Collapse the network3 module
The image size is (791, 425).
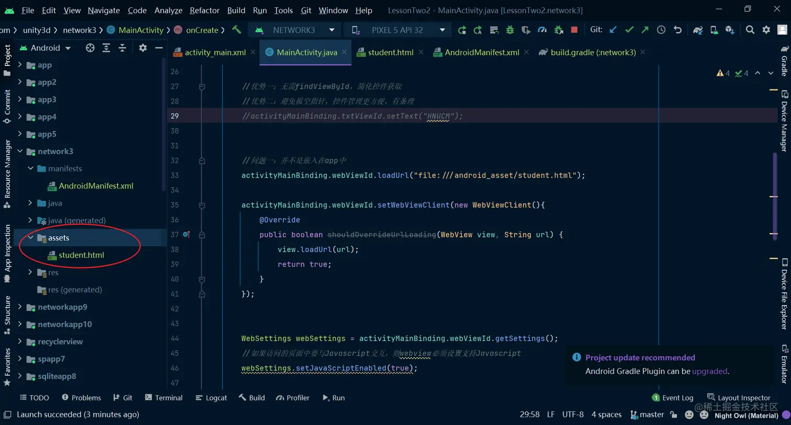tap(20, 151)
